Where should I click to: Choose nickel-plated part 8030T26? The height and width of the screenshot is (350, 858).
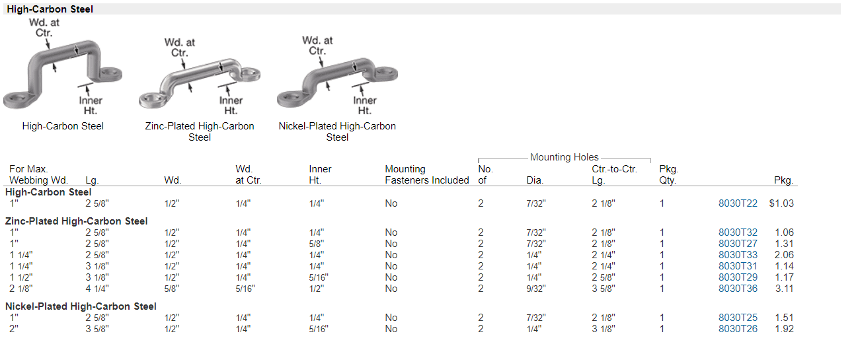(x=738, y=329)
